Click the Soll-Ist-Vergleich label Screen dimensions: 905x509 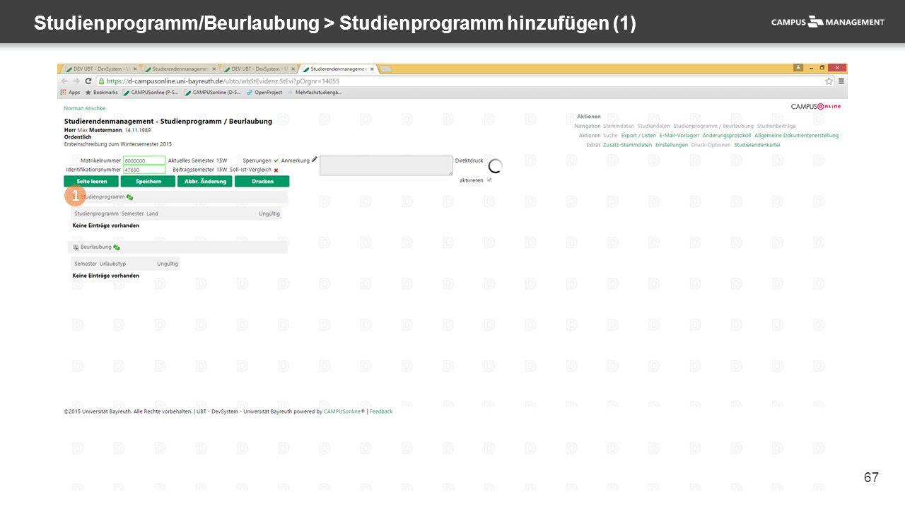point(250,170)
